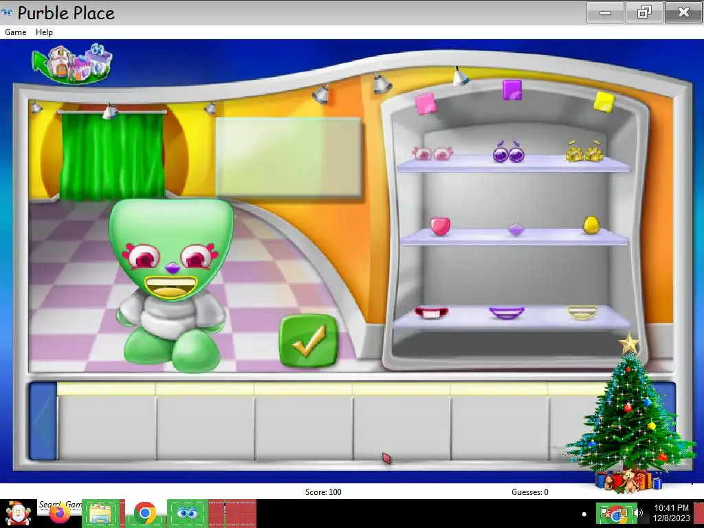Open Santa start button on taskbar
The width and height of the screenshot is (704, 528).
(18, 514)
